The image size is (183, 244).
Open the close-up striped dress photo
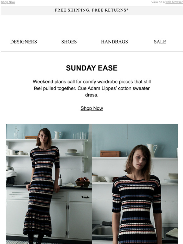click(x=135, y=184)
